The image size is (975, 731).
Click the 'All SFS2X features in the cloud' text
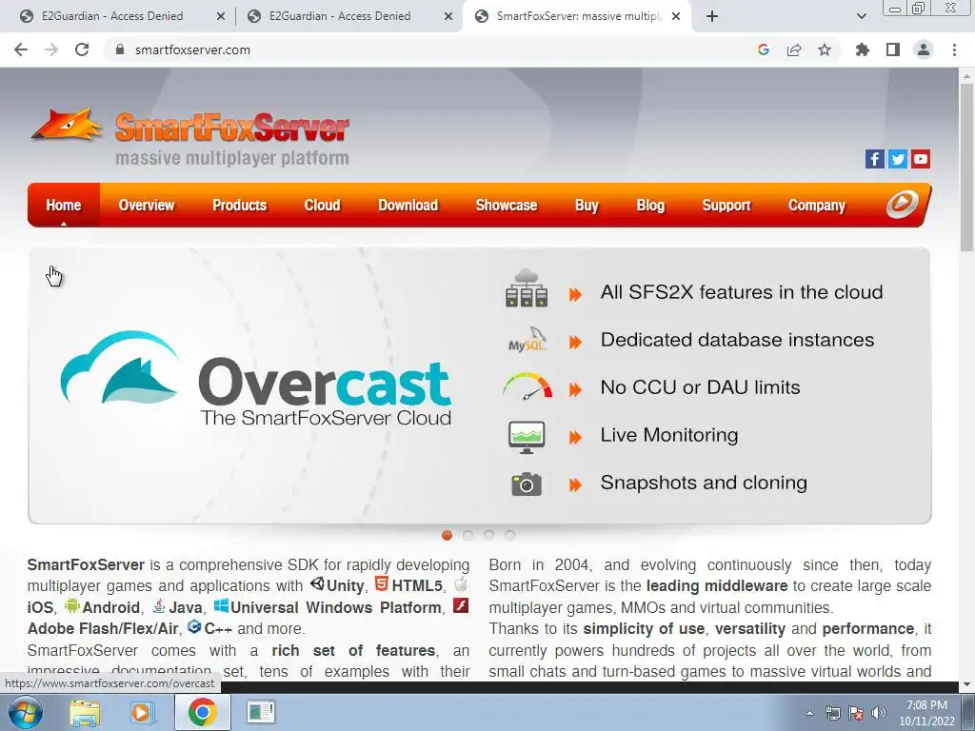point(741,291)
